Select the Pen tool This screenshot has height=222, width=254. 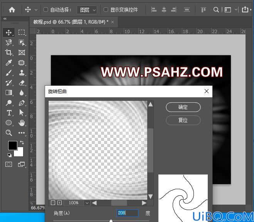22,103
